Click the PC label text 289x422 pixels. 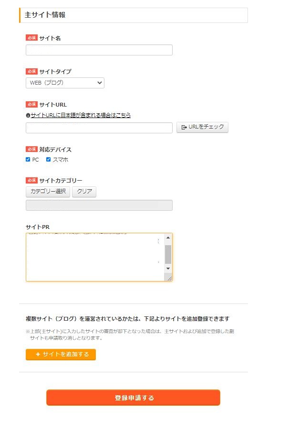pyautogui.click(x=36, y=160)
